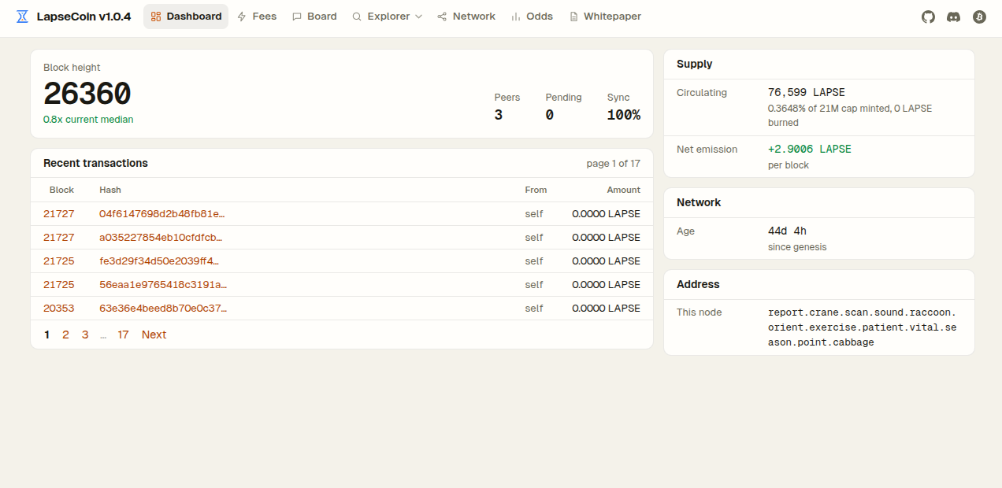Screen dimensions: 1002x488
Task: Open transaction hash 04f6147698d2b48fb81e
Action: (162, 213)
